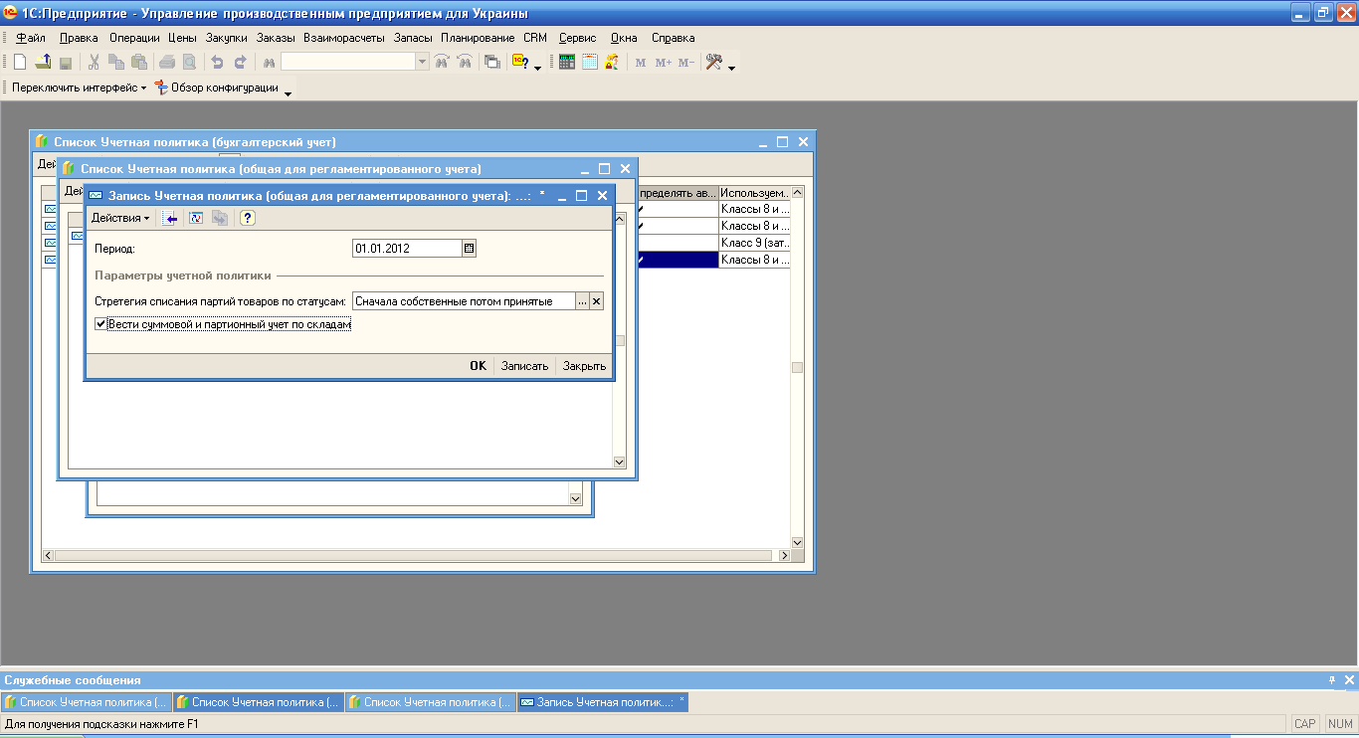Click the M memory button

pyautogui.click(x=641, y=62)
